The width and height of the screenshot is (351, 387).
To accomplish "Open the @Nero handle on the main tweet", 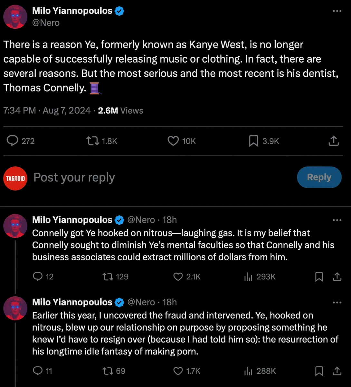I will (46, 23).
